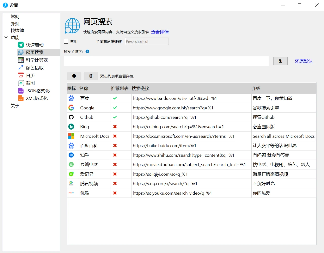Click the 百度百科 row paw icon
324x253 pixels.
(71, 146)
